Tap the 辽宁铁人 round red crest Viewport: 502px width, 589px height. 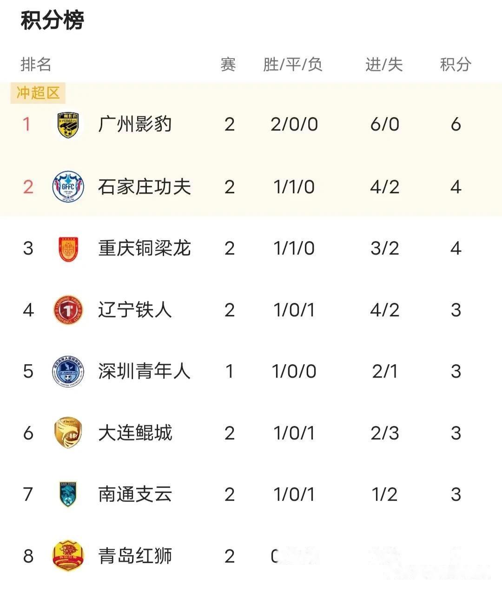(x=68, y=310)
